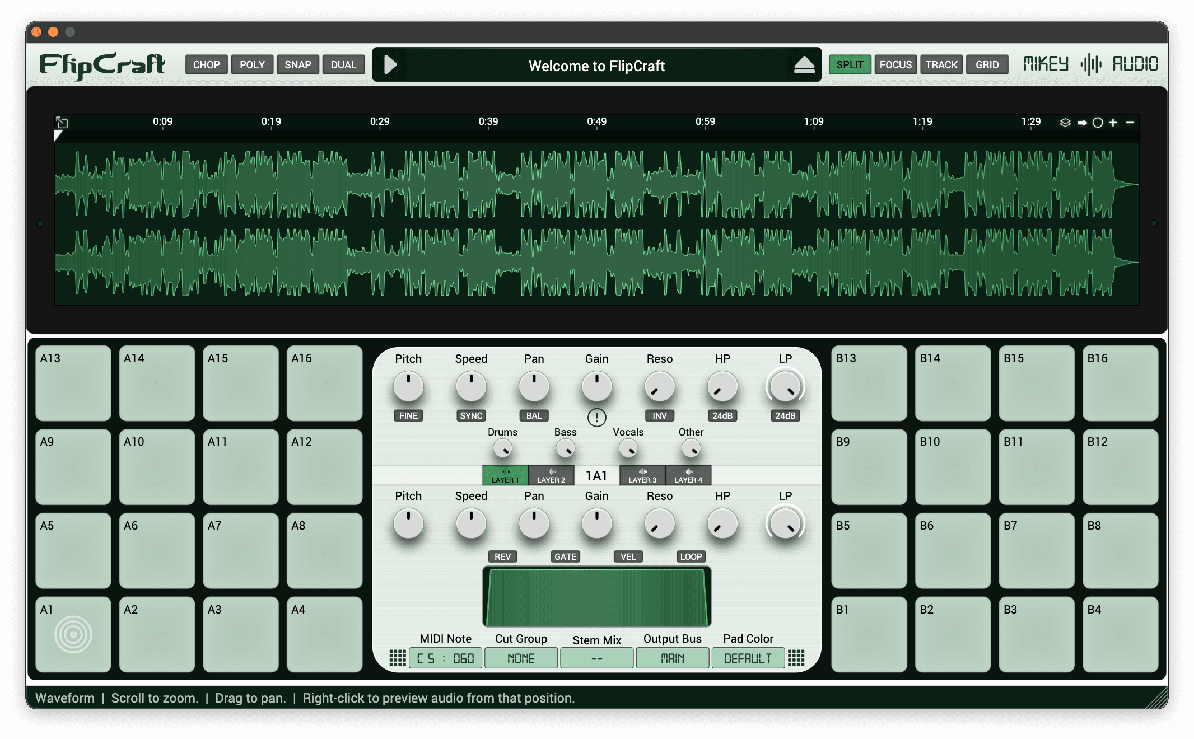The height and width of the screenshot is (739, 1194).
Task: Select the LAYER 4 tab
Action: pyautogui.click(x=688, y=475)
